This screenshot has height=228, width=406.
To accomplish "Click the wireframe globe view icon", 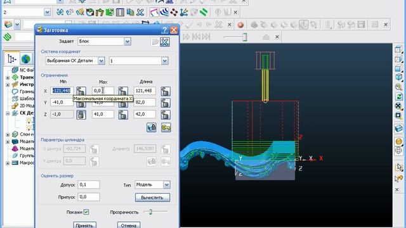I will (398, 151).
